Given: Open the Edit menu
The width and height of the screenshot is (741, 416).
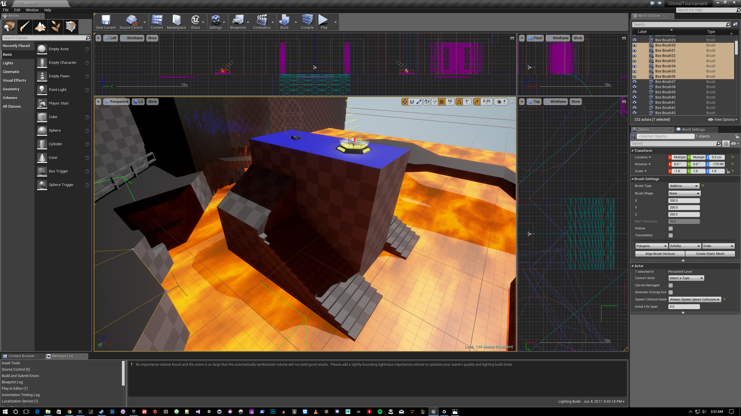Looking at the screenshot, I should pyautogui.click(x=17, y=10).
